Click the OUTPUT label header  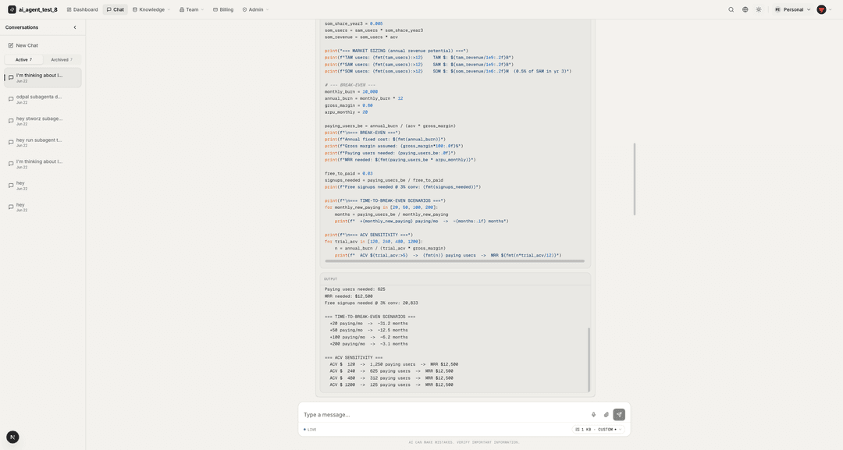coord(331,279)
